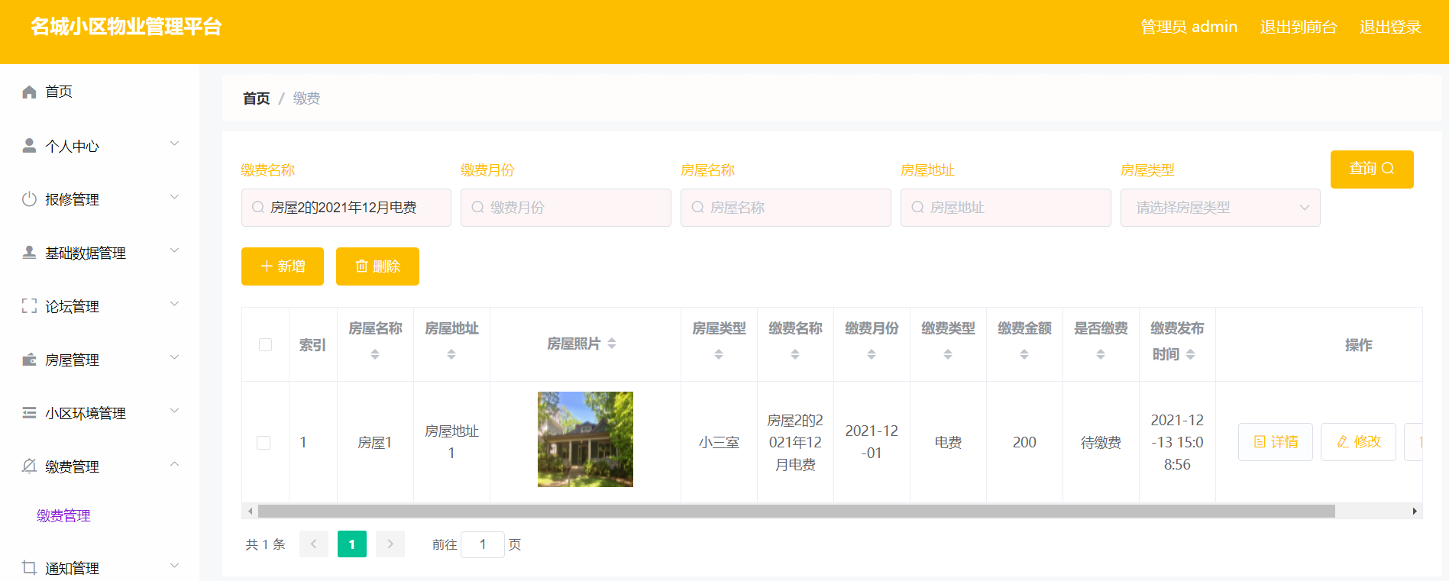Screen dimensions: 1449x581
Task: Click 首页 in the breadcrumb
Action: coord(257,98)
